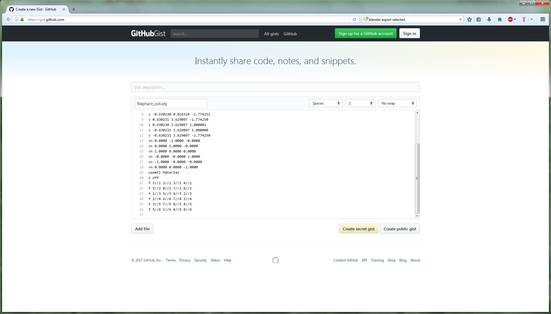This screenshot has width=551, height=314.
Task: Open the Blog footer link
Action: pyautogui.click(x=403, y=260)
